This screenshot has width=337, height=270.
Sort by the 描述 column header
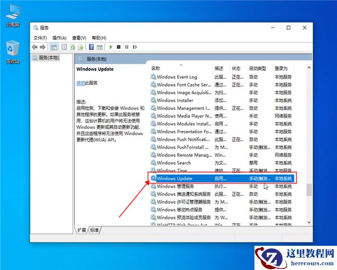point(221,68)
